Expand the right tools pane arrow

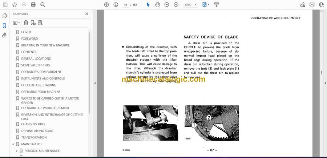click(325, 83)
